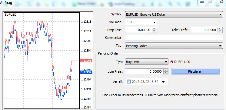
Task: Increase zum Preis with up arrow
Action: 166,70
